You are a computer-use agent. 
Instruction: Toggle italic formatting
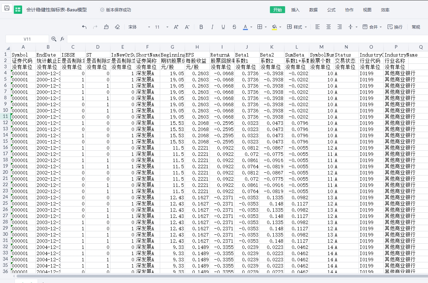(x=212, y=27)
